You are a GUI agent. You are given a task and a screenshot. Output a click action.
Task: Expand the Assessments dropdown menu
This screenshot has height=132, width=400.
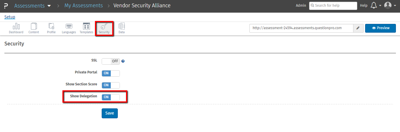pos(33,6)
